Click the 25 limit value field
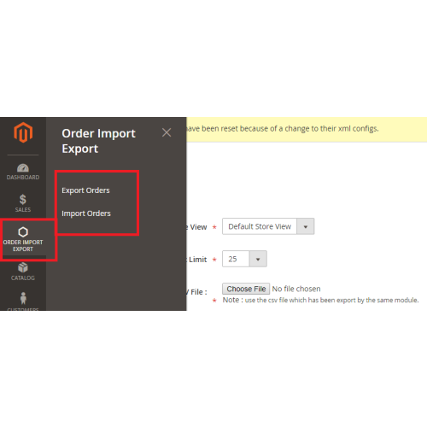 [236, 259]
